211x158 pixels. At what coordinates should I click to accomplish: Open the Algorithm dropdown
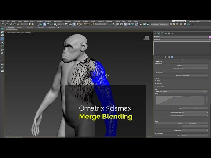point(195,75)
